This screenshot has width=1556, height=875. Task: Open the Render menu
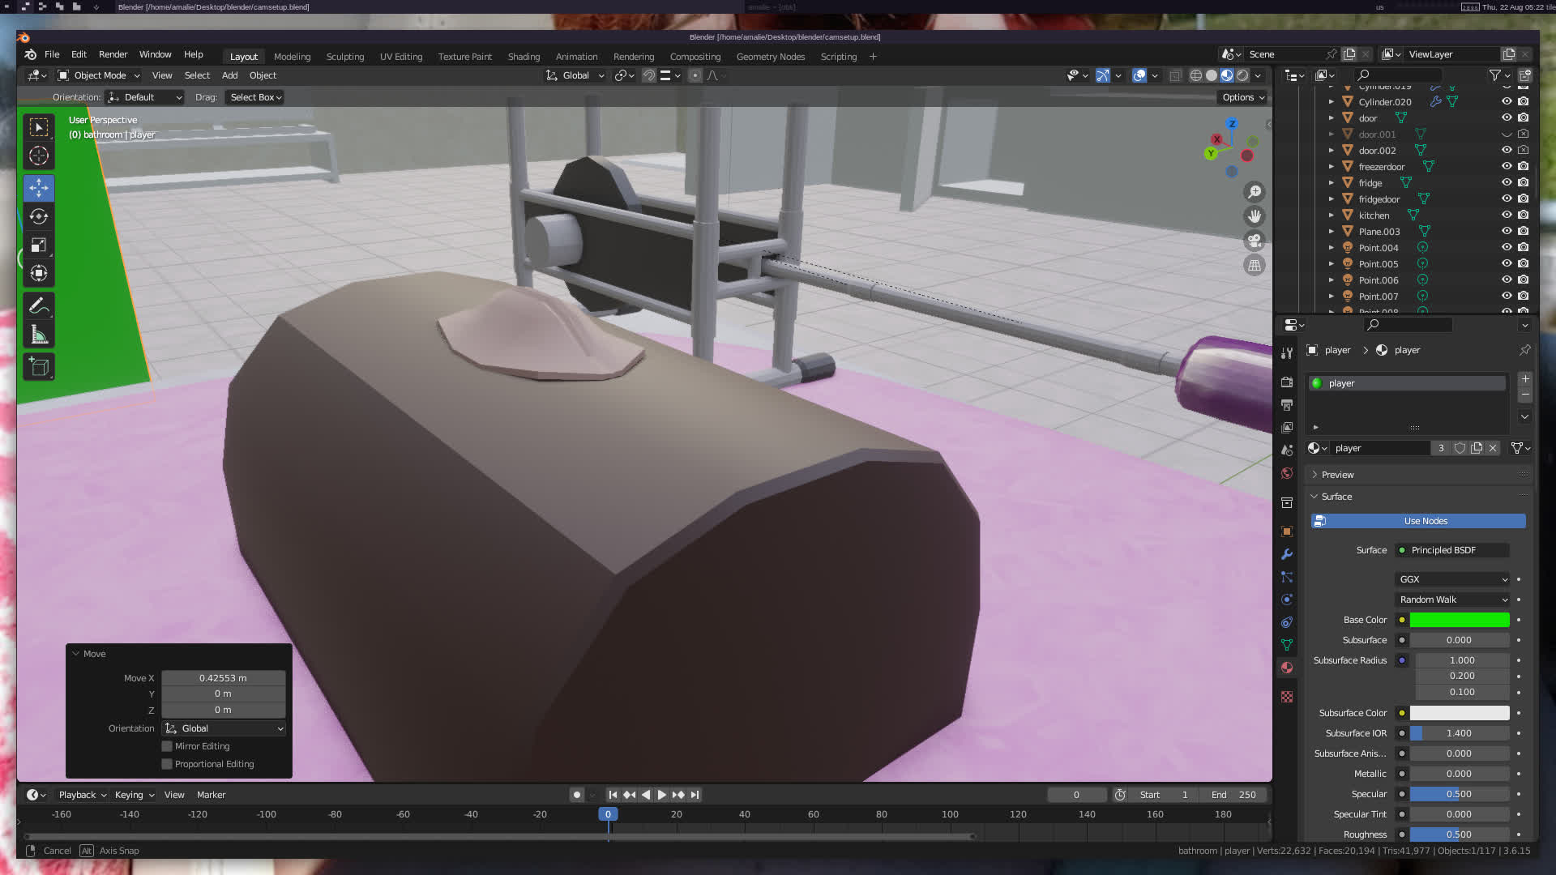[x=113, y=54]
